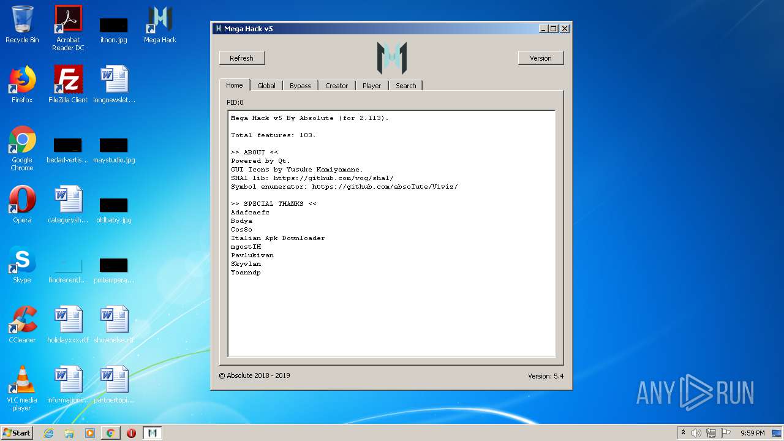Open the network tray icon

click(x=710, y=433)
